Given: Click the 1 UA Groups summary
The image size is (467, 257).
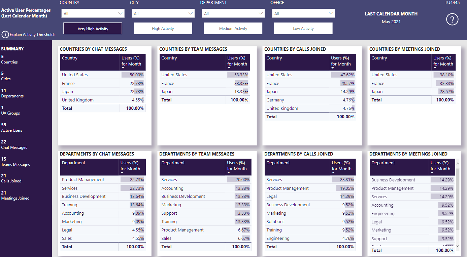Looking at the screenshot, I should point(10,110).
